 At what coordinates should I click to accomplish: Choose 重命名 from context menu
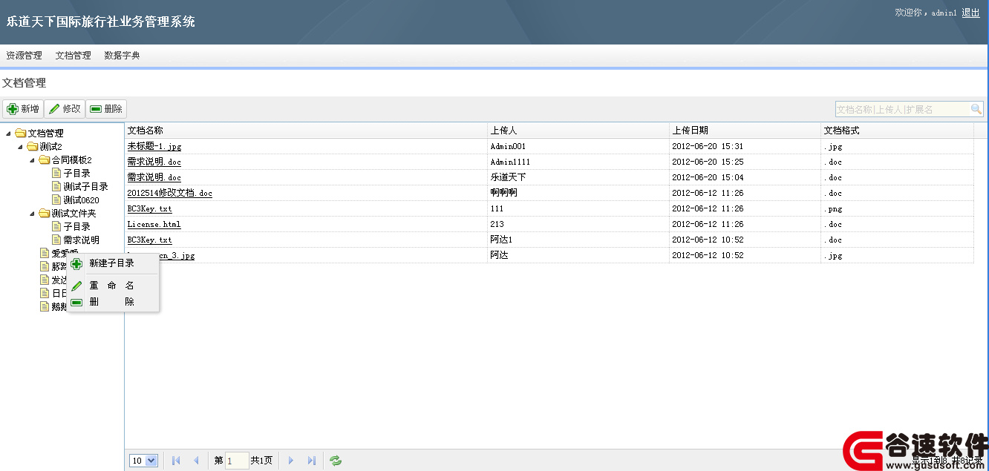tap(112, 286)
